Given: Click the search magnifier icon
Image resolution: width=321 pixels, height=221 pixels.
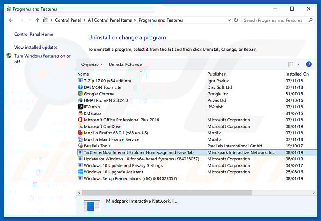Looking at the screenshot, I should tap(310, 20).
